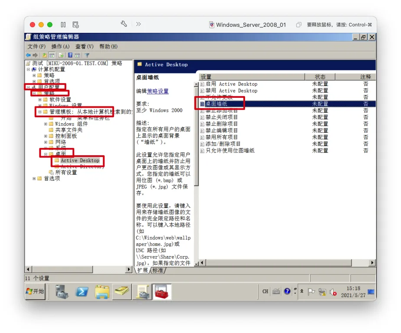This screenshot has width=401, height=333.
Task: Select the 启用 Active Desktop setting
Action: (x=231, y=84)
